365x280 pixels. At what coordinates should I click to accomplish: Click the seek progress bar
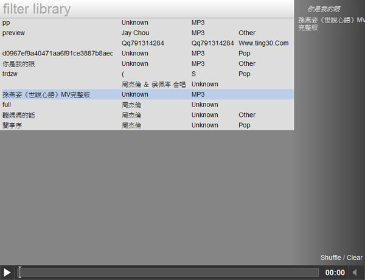pyautogui.click(x=167, y=273)
